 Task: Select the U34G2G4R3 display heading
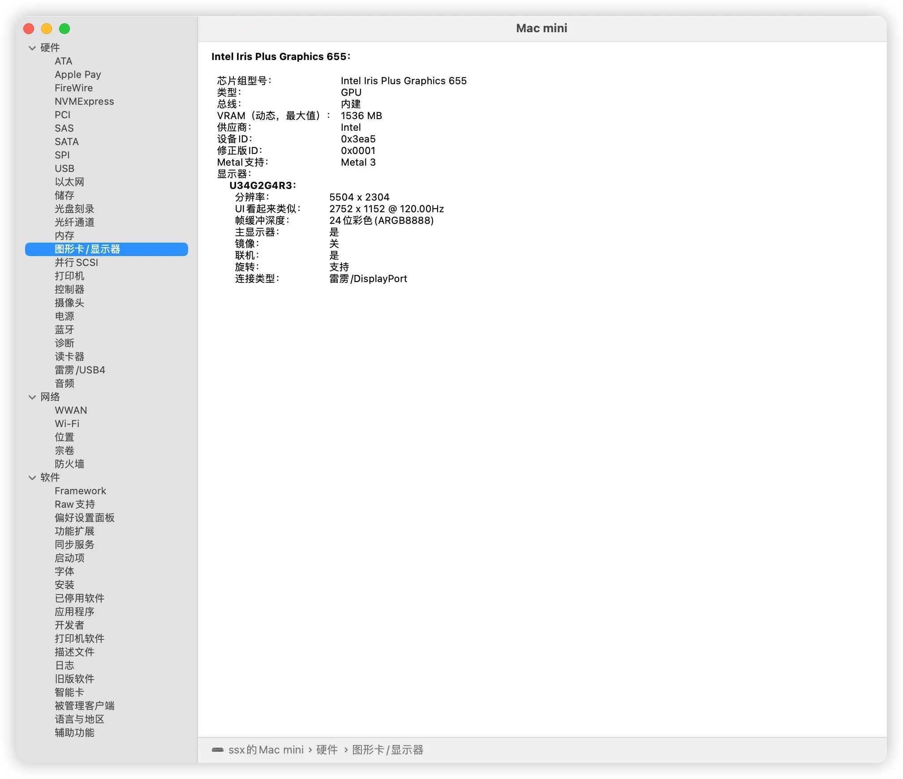click(x=262, y=185)
